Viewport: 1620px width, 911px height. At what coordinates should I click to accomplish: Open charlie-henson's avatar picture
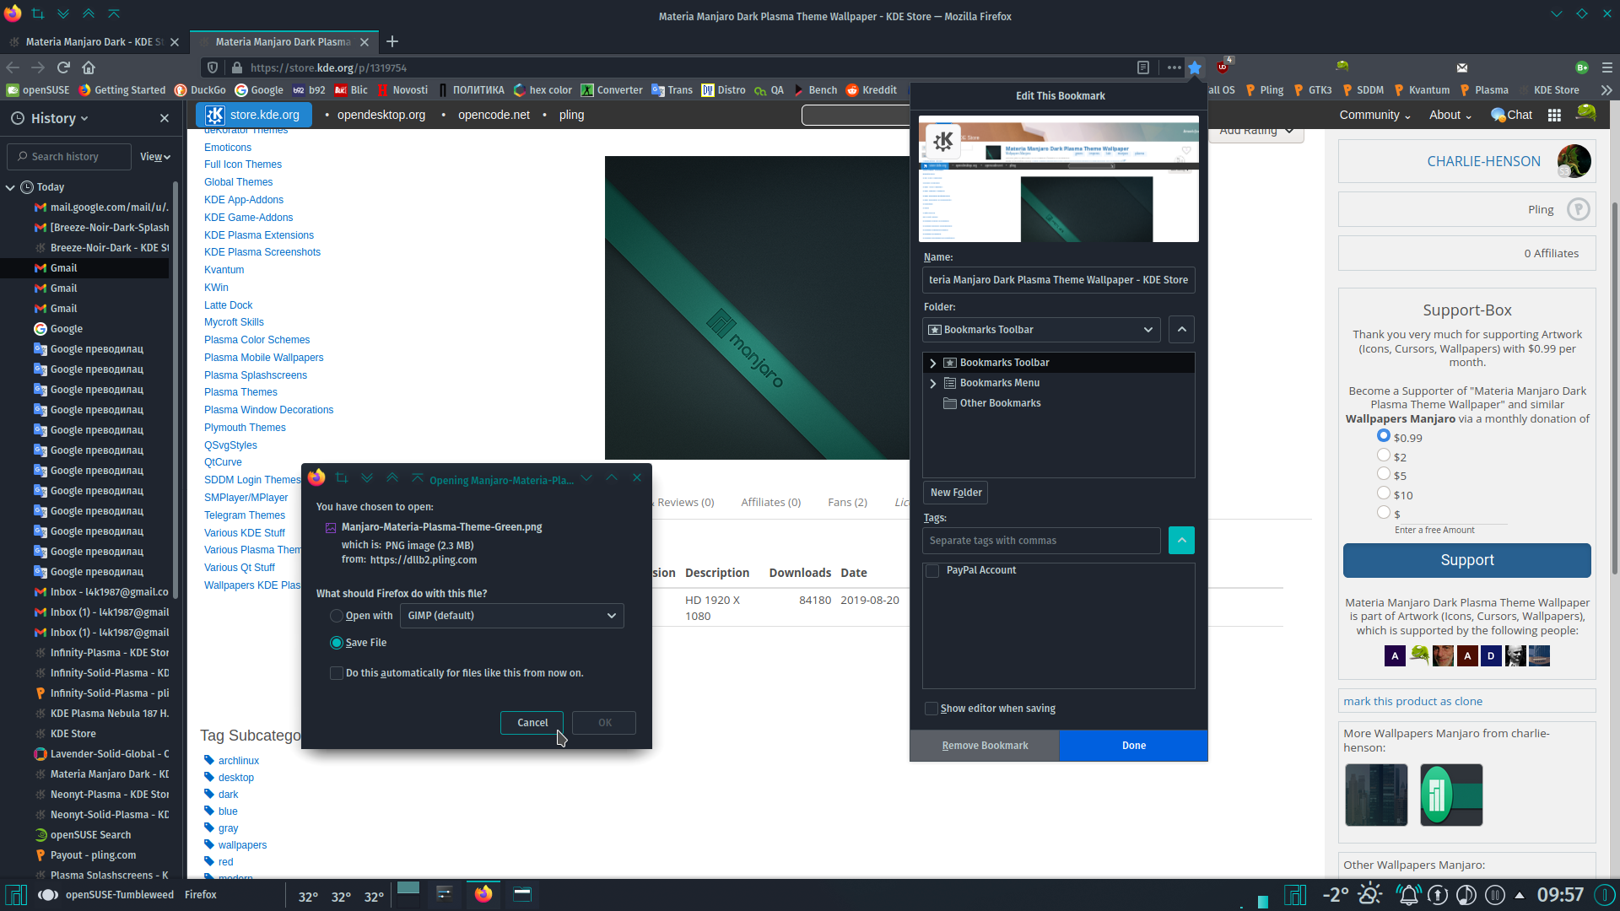pyautogui.click(x=1574, y=161)
